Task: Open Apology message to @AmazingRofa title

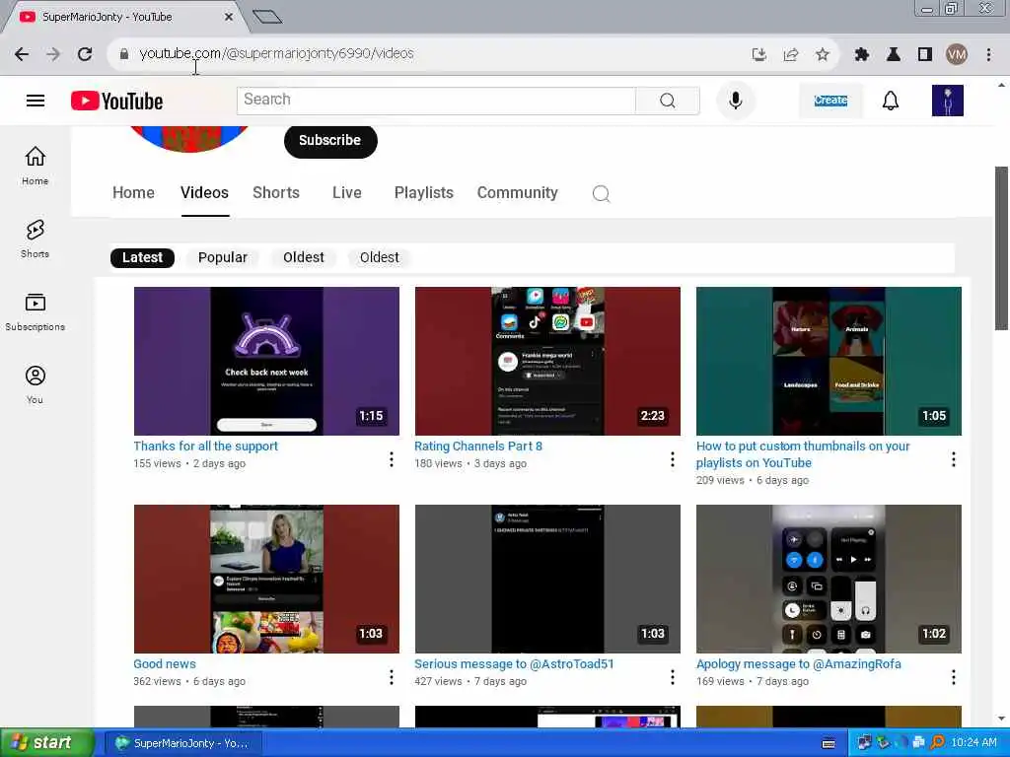Action: pos(798,663)
